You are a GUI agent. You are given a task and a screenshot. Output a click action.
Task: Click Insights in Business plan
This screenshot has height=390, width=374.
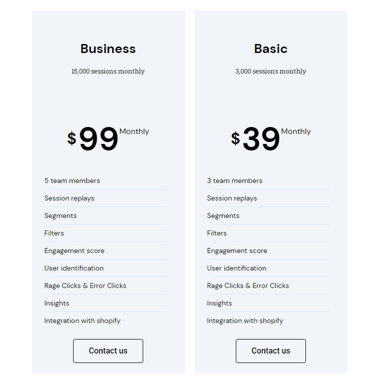(x=57, y=303)
